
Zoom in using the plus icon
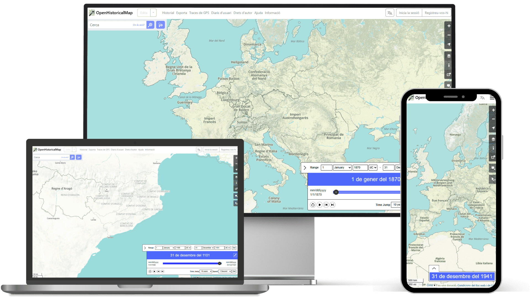(449, 26)
